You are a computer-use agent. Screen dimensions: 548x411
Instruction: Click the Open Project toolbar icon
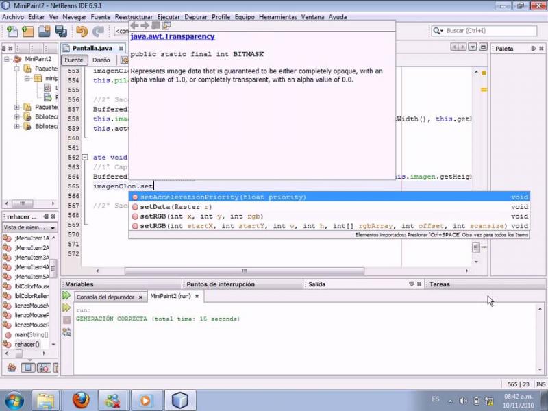point(45,32)
